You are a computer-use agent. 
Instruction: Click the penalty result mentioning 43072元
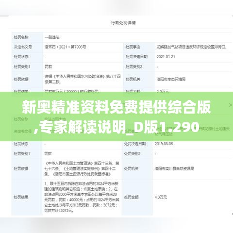(82, 197)
